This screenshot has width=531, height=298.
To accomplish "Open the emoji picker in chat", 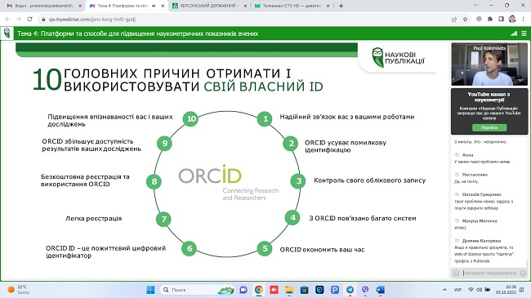I will [456, 273].
